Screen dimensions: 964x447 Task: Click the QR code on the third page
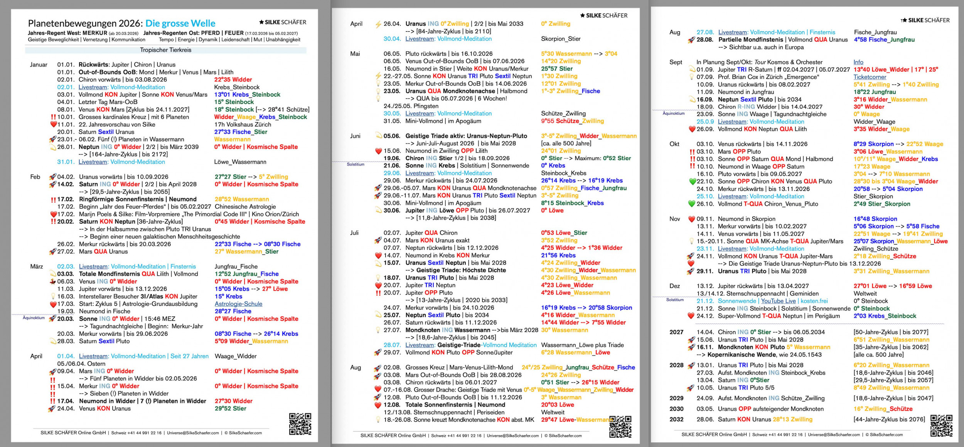[941, 425]
